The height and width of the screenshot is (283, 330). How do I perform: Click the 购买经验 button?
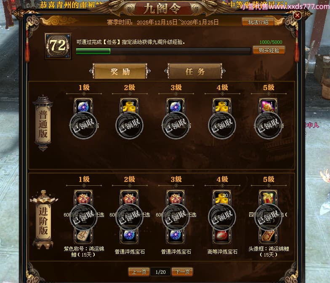[269, 50]
